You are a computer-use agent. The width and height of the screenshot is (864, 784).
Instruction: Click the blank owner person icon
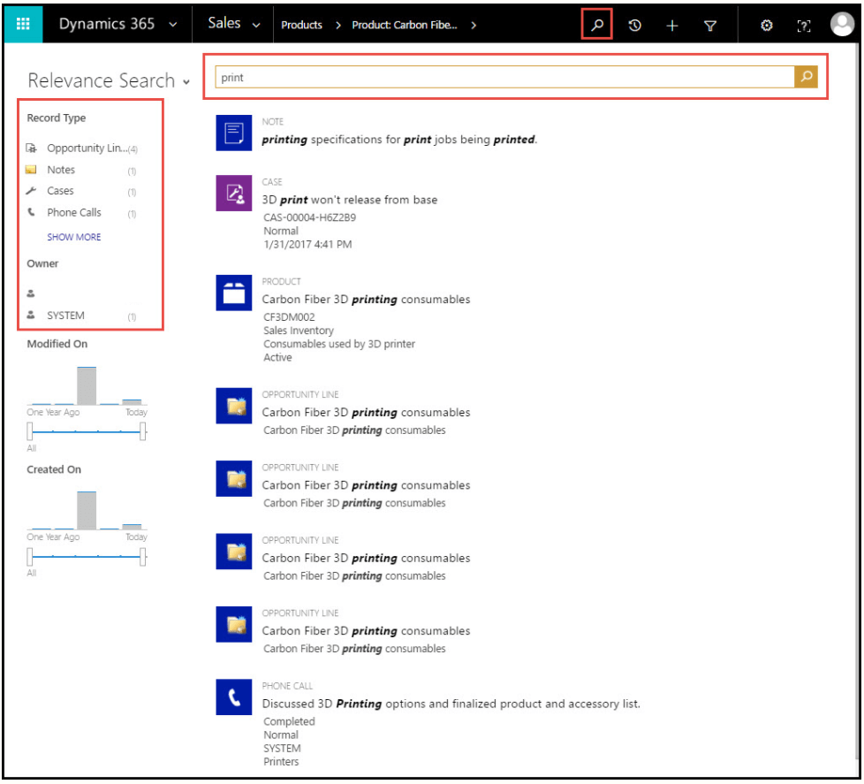[x=31, y=293]
